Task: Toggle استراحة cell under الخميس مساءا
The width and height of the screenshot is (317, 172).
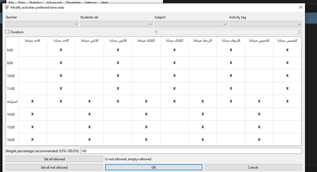Action: (287, 101)
